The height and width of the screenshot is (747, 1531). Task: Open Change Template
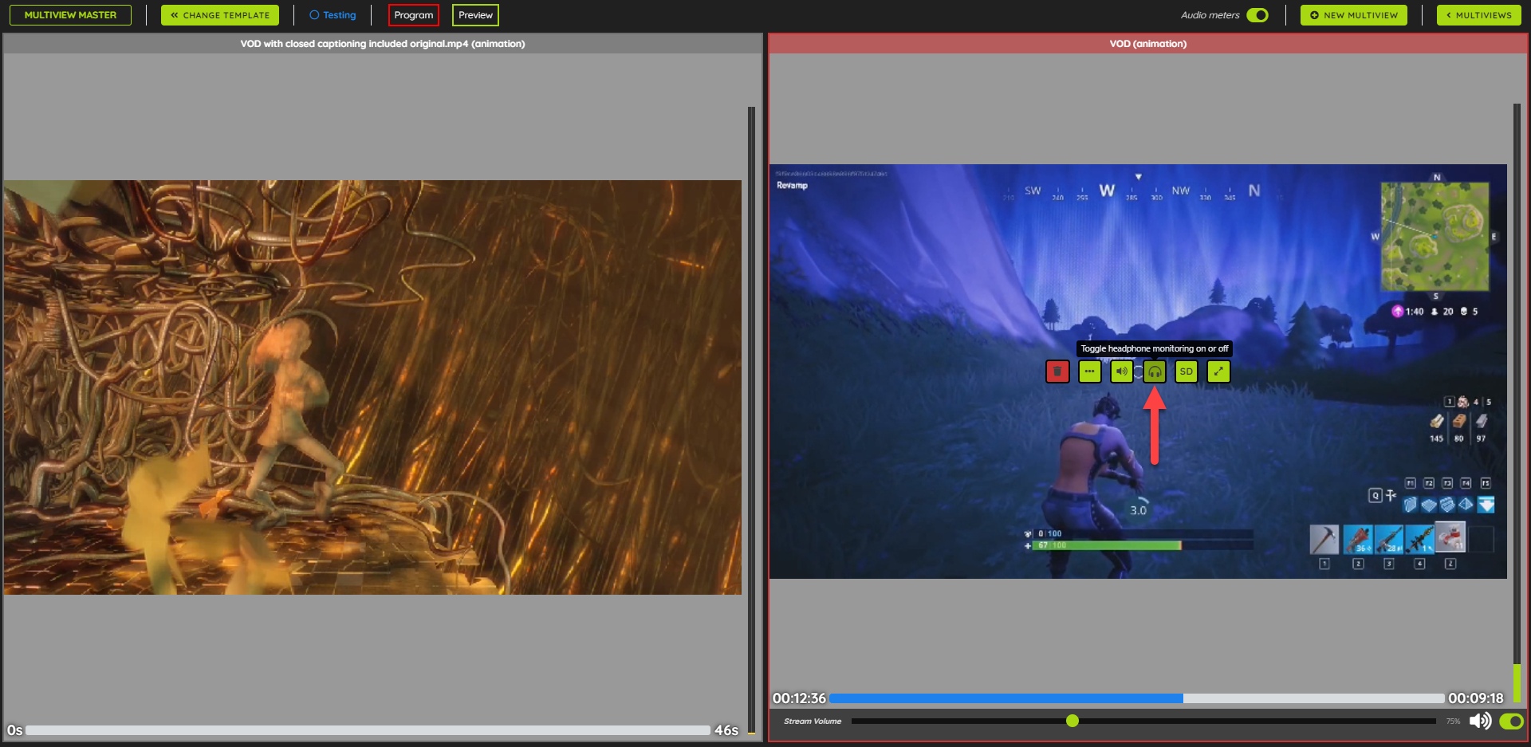(x=220, y=15)
